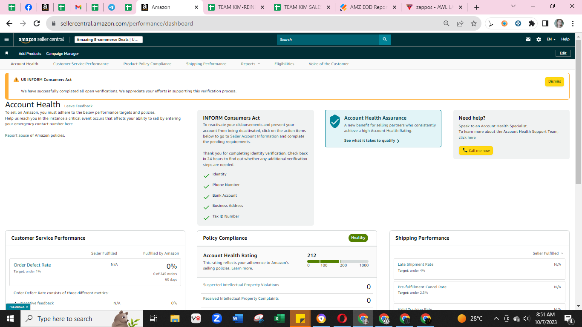
Task: Switch to the pinned Telegram tab
Action: (112, 7)
